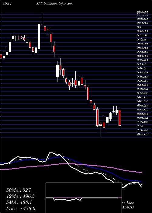Viewport: 152px width, 213px height.
Task: Click the Price : 478.6 label
Action: (21, 208)
